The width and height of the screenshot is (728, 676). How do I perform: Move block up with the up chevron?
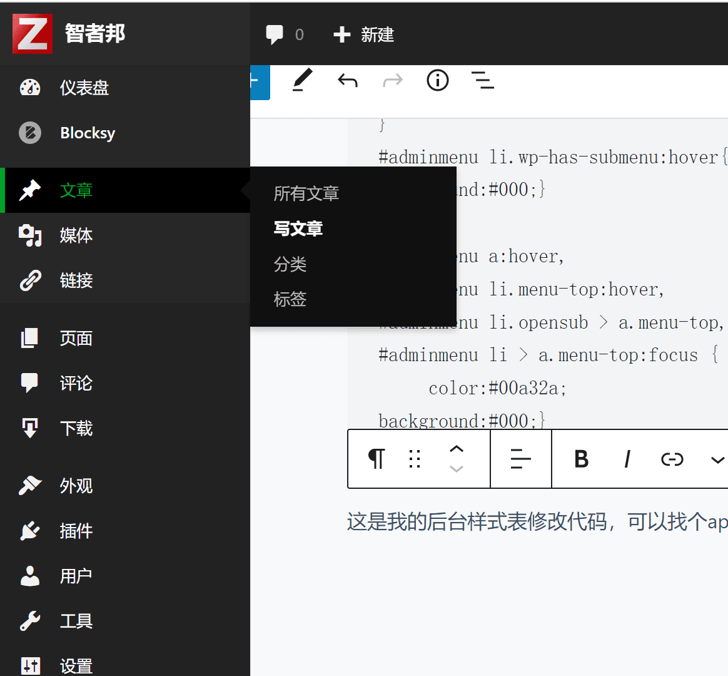(x=457, y=449)
